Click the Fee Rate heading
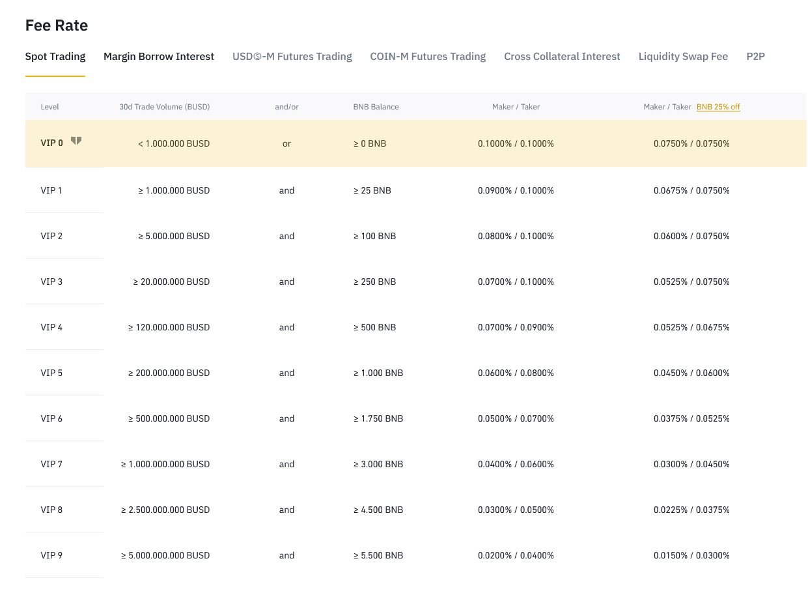Image resolution: width=808 pixels, height=593 pixels. point(57,25)
